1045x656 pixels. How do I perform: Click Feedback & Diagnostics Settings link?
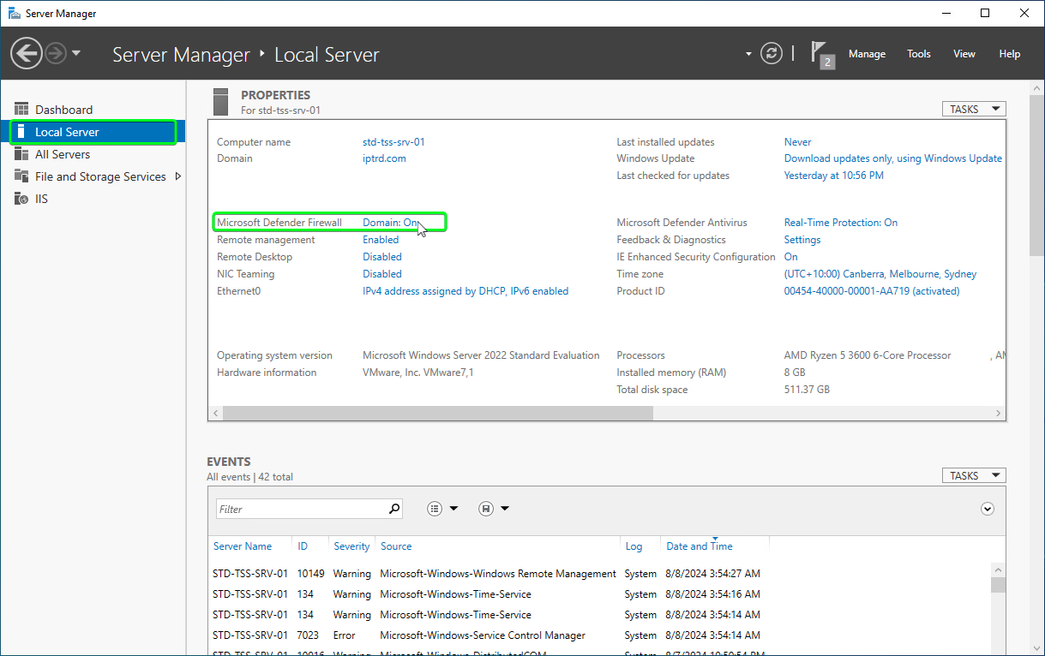click(802, 240)
